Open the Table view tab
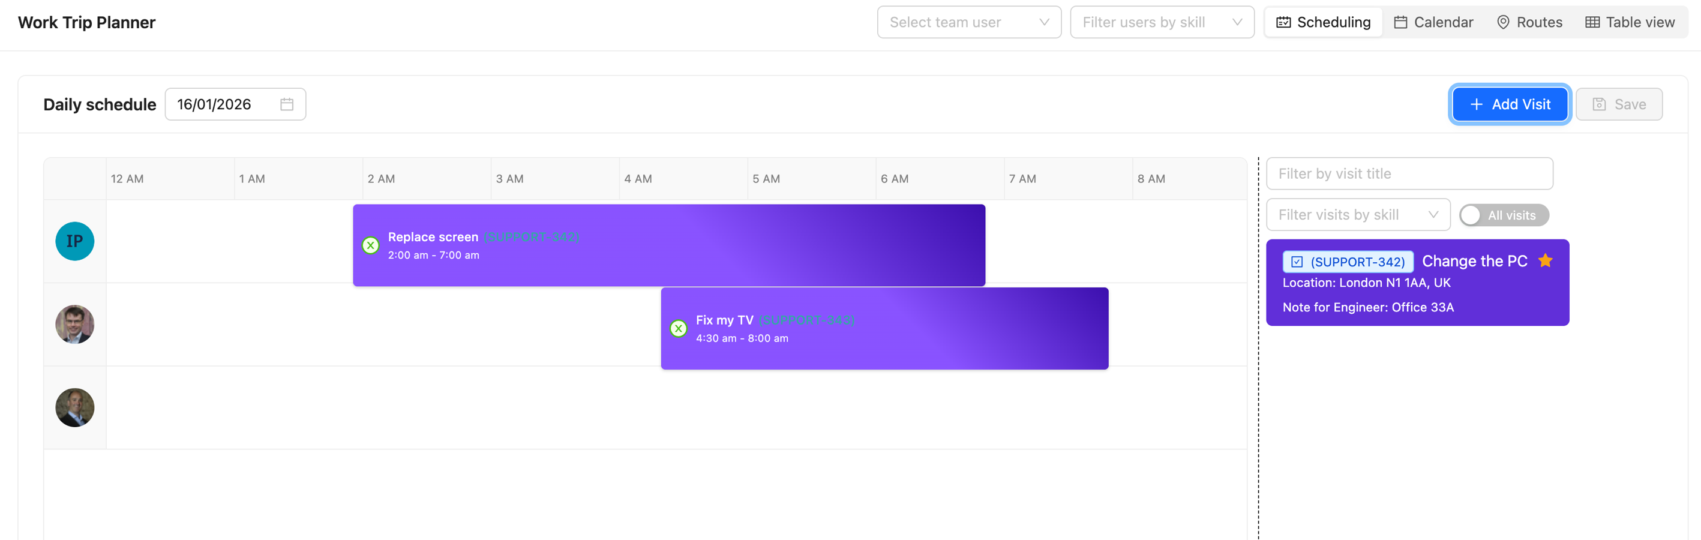Screen dimensions: 1701x540 point(1630,22)
